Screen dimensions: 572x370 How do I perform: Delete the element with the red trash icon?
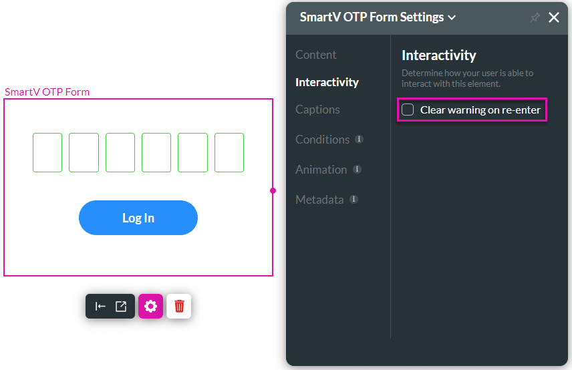(x=179, y=306)
